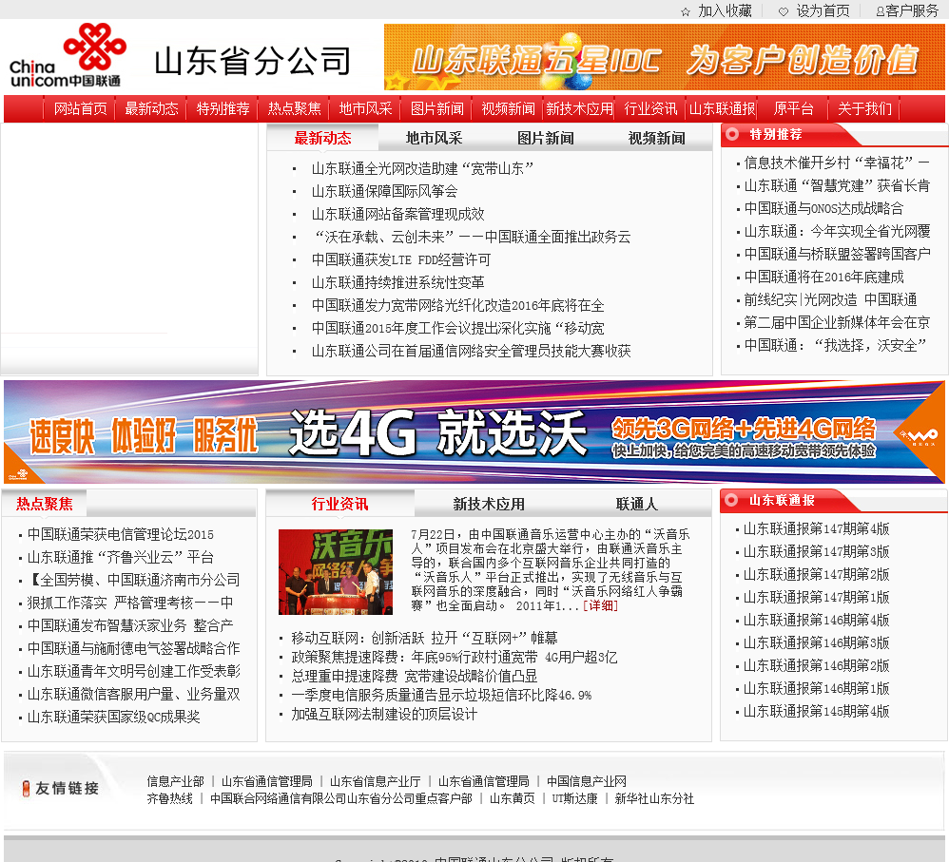
Task: Open 视频新闻 in the red navigation bar
Action: click(509, 109)
